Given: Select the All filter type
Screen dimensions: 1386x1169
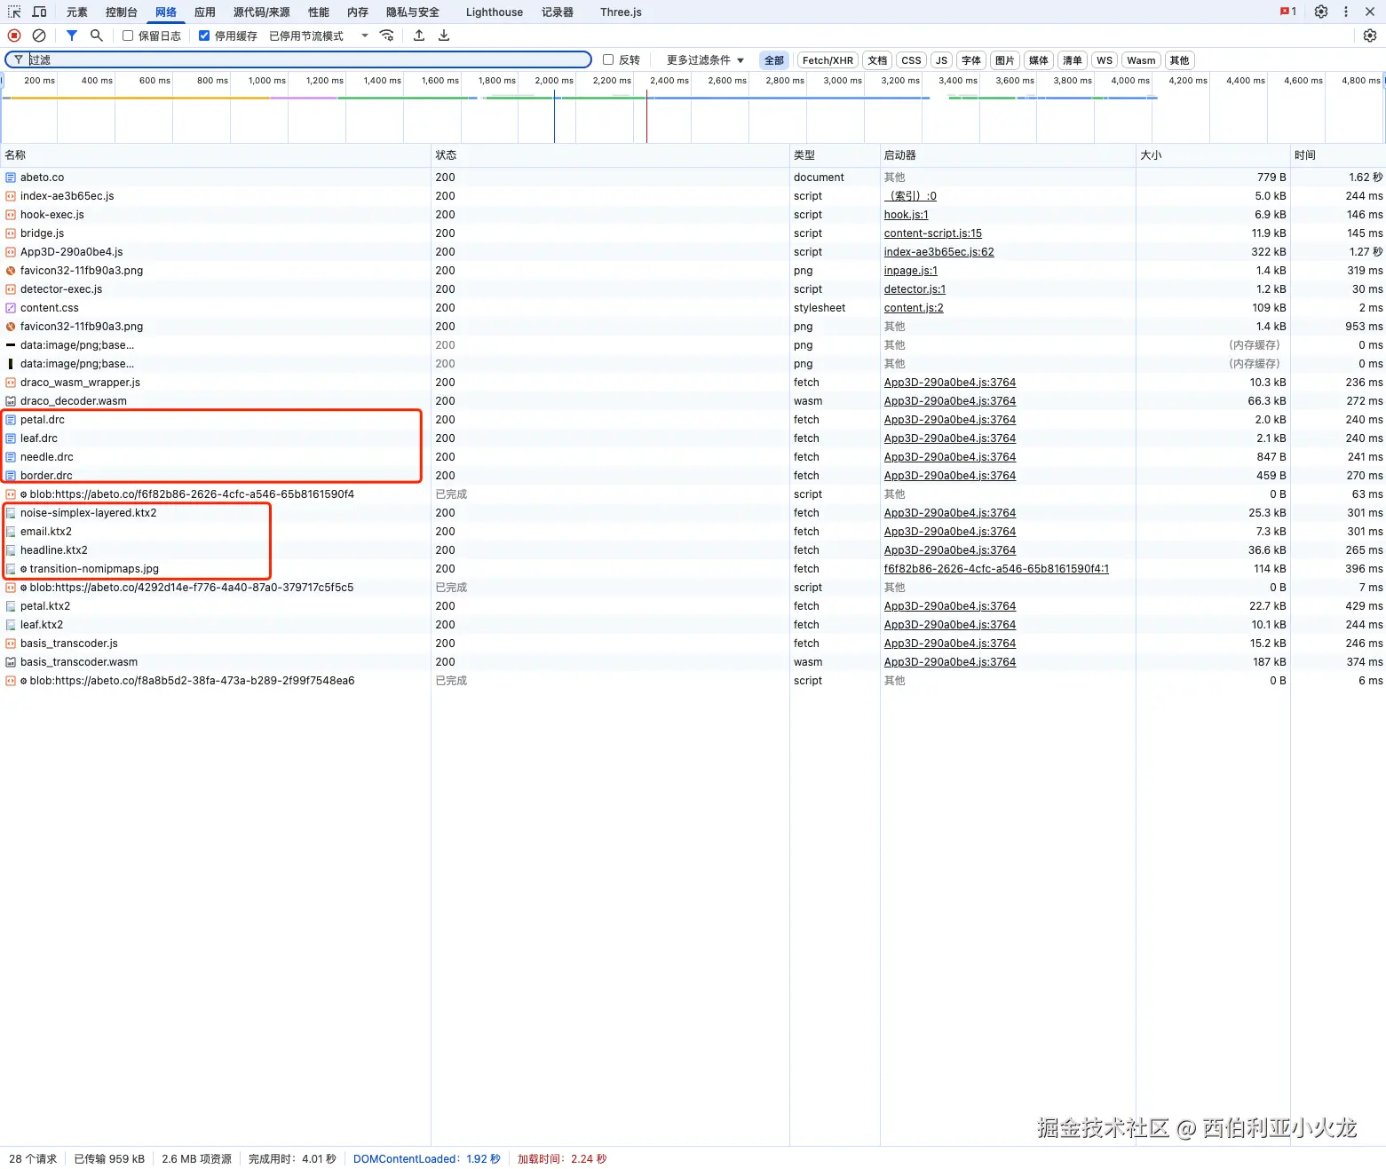Looking at the screenshot, I should pos(774,60).
